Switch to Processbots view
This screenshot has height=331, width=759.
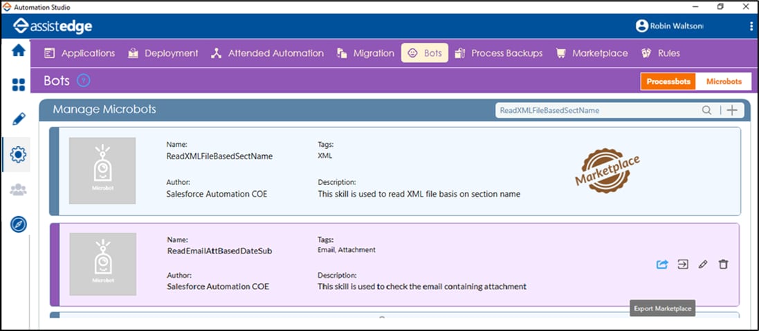(668, 82)
